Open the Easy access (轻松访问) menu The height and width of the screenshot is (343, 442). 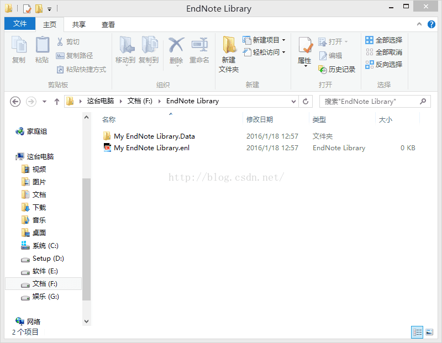(x=264, y=52)
